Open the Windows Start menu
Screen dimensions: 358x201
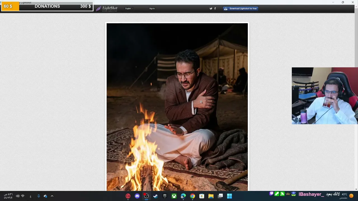[229, 196]
